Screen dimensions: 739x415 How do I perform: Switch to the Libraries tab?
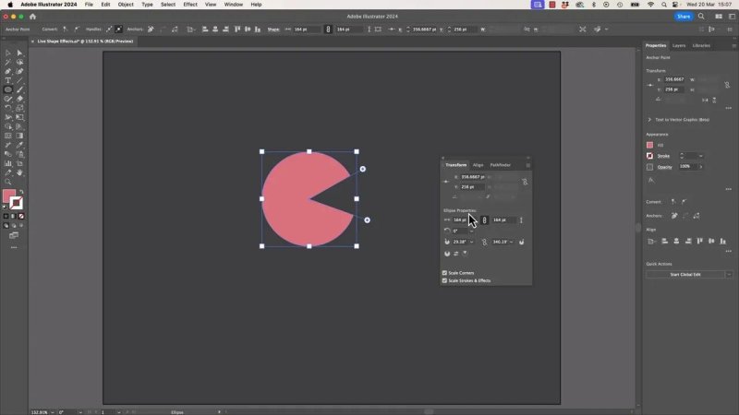(x=701, y=45)
